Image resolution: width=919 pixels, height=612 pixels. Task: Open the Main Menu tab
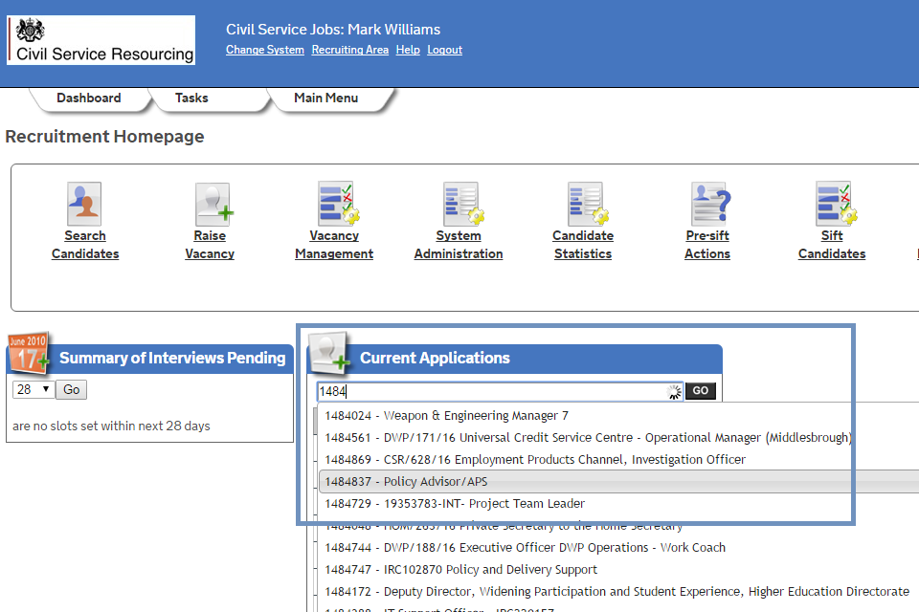325,98
